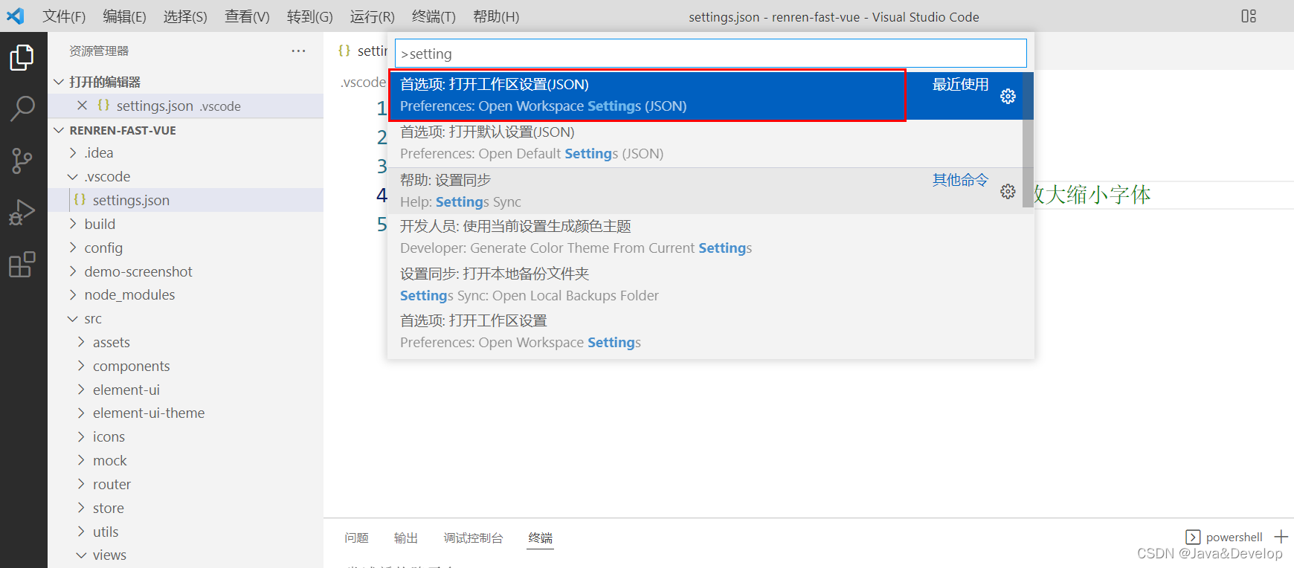
Task: Expand the config folder
Action: pos(72,248)
